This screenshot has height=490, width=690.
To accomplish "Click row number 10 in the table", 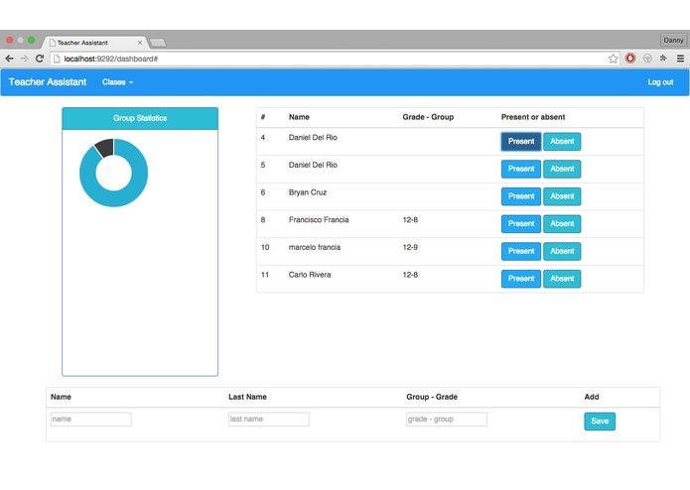I will click(x=265, y=247).
